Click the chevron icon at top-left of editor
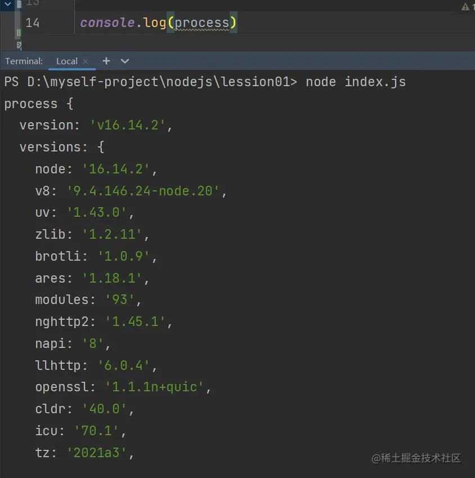Image resolution: width=475 pixels, height=478 pixels. [8, 4]
